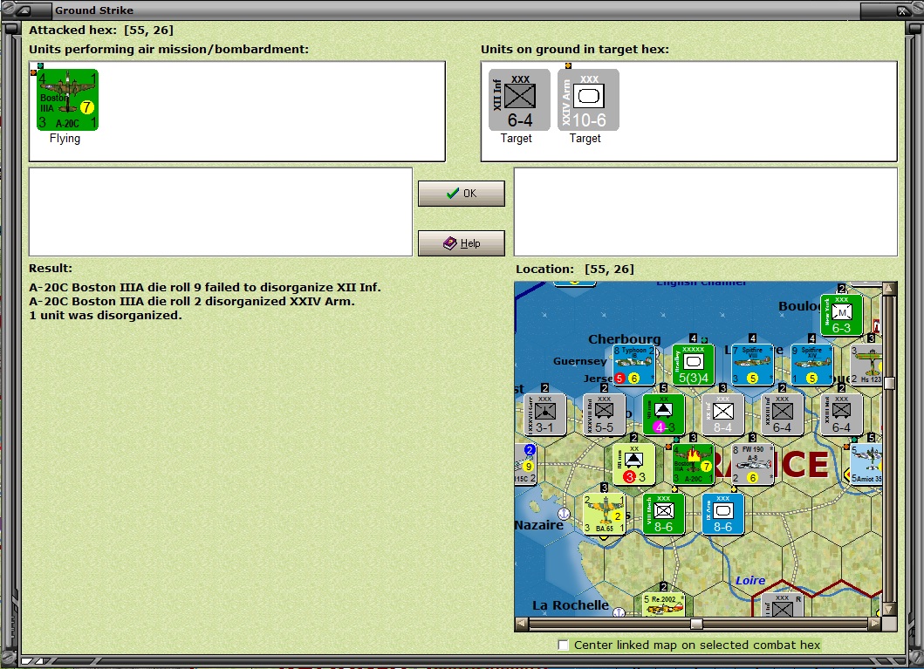924x669 pixels.
Task: Click the VIII Mech 8-6 counter
Action: [663, 514]
